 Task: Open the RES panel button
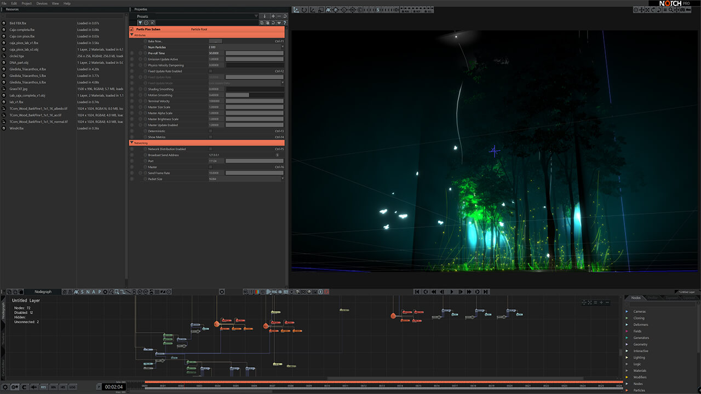[x=43, y=387]
